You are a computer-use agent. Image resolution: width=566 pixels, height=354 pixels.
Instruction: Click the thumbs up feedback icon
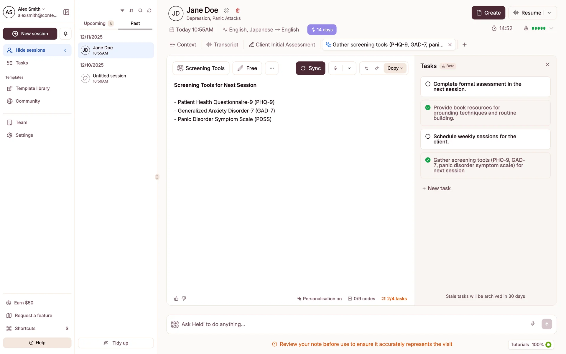[x=176, y=299]
